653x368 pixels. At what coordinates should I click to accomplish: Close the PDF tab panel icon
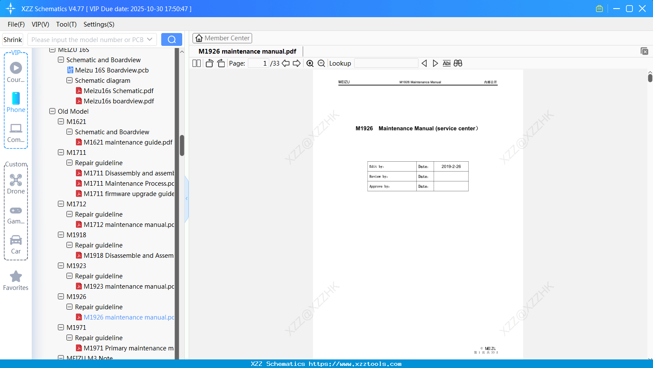644,51
